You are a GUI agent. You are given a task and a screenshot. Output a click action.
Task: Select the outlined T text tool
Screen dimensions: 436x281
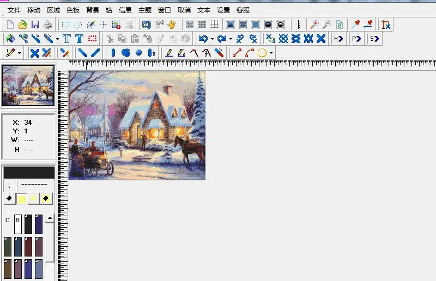pyautogui.click(x=66, y=39)
